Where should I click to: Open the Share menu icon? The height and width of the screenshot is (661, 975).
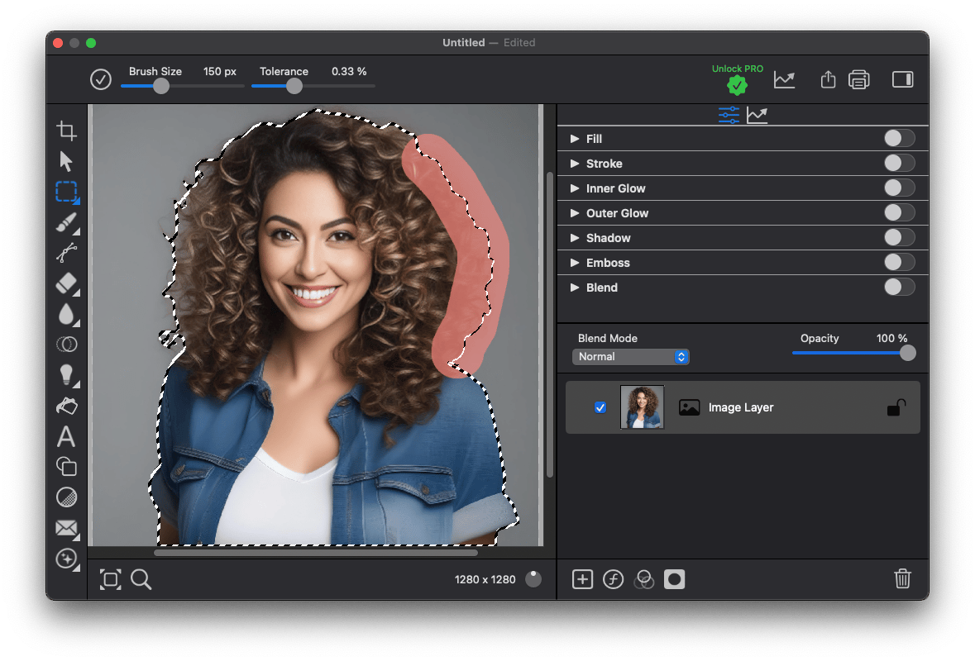[828, 78]
